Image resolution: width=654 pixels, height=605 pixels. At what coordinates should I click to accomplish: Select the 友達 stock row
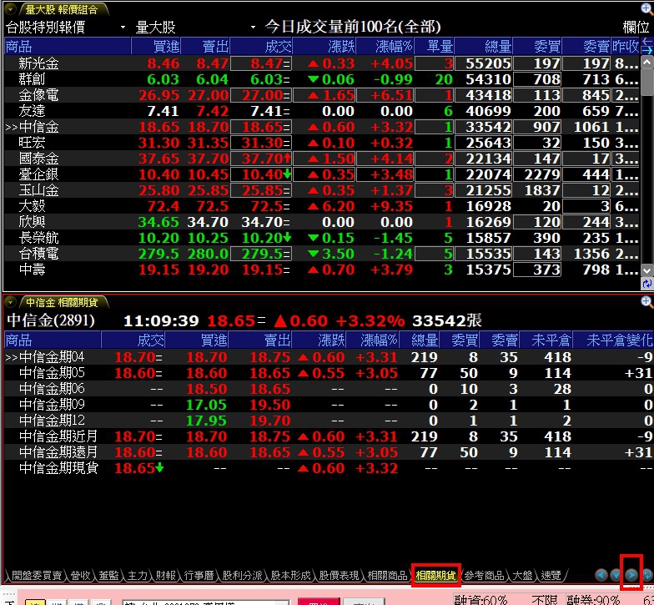[322, 111]
